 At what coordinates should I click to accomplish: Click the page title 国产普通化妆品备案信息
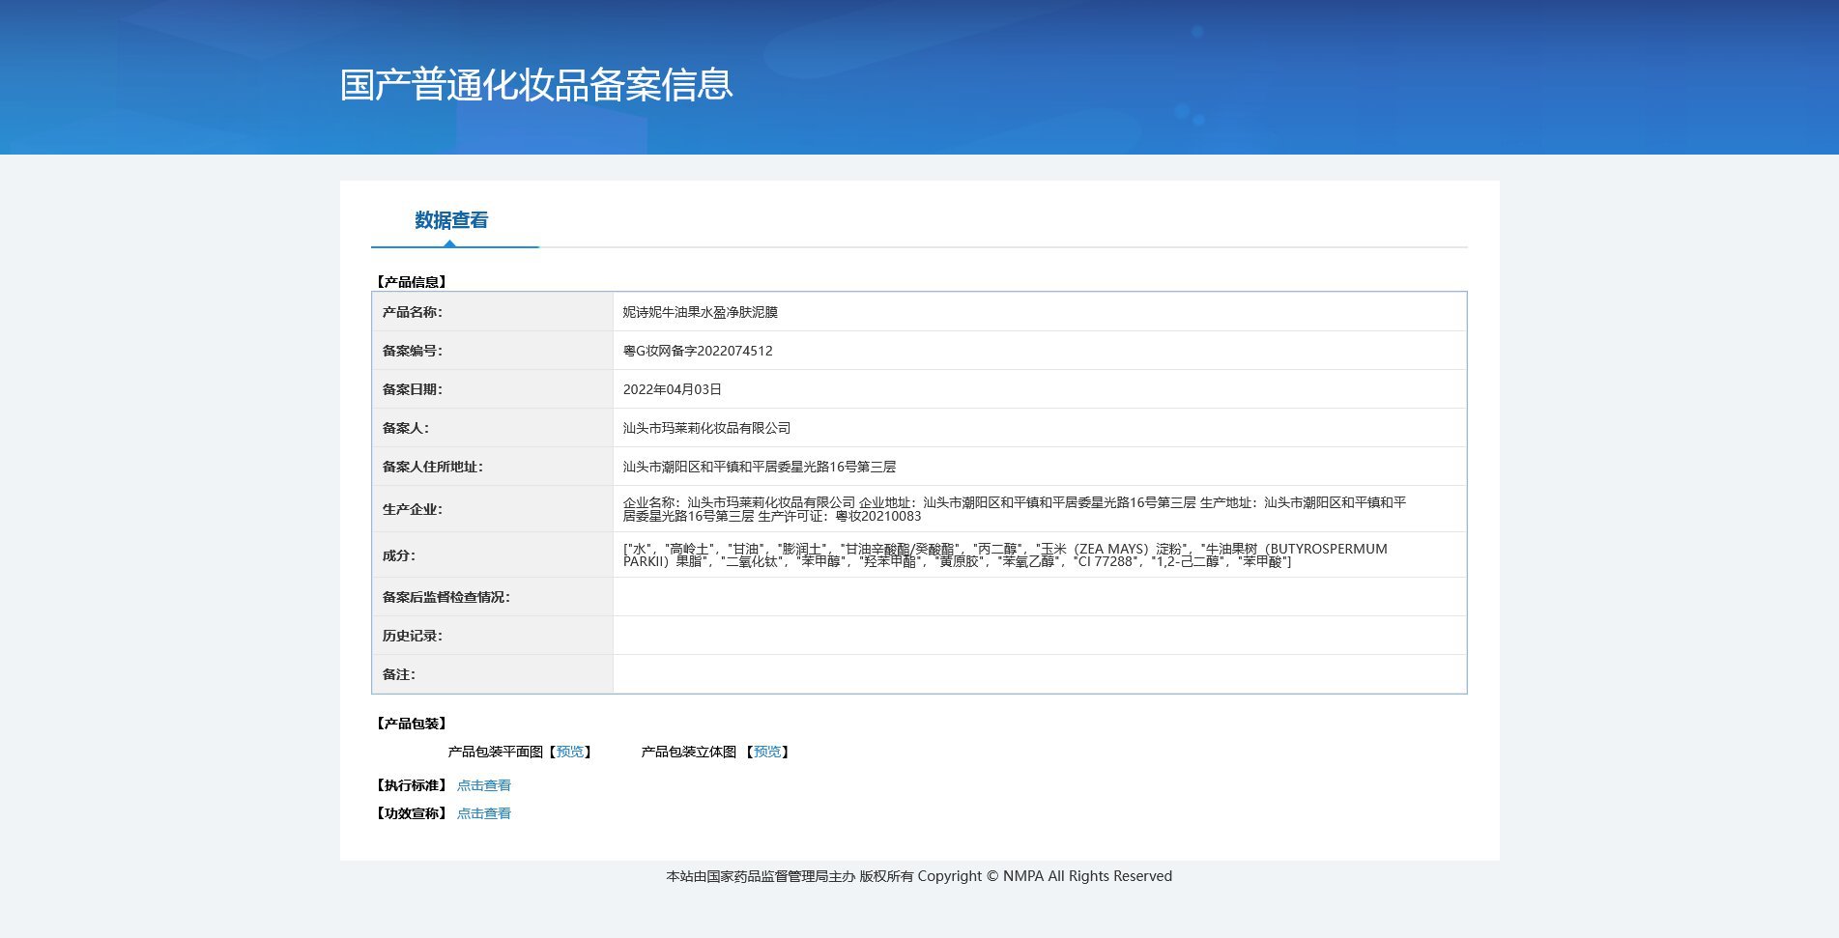click(536, 85)
